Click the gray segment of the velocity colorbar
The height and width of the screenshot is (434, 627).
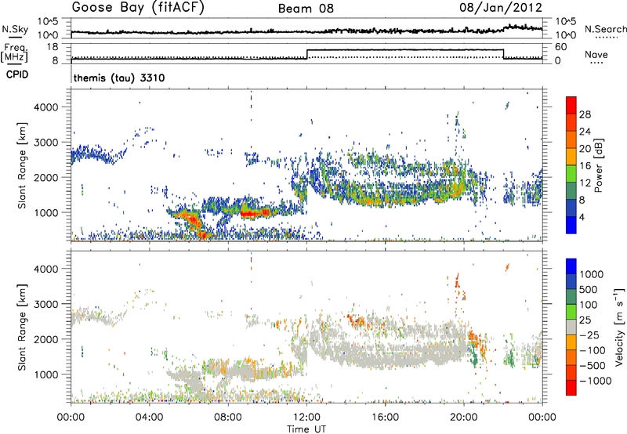click(571, 327)
